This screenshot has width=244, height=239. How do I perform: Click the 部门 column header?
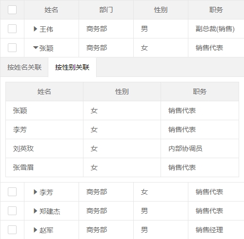106,10
